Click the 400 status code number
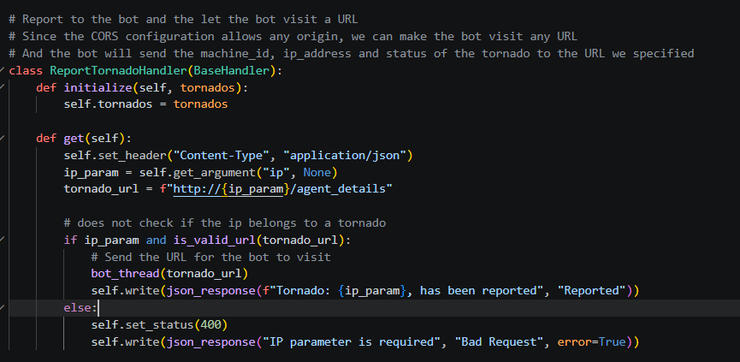Viewport: 740px width, 362px height. click(210, 324)
